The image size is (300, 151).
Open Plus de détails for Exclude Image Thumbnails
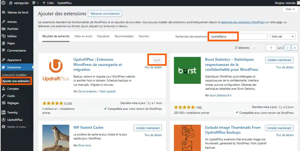[x=285, y=135]
